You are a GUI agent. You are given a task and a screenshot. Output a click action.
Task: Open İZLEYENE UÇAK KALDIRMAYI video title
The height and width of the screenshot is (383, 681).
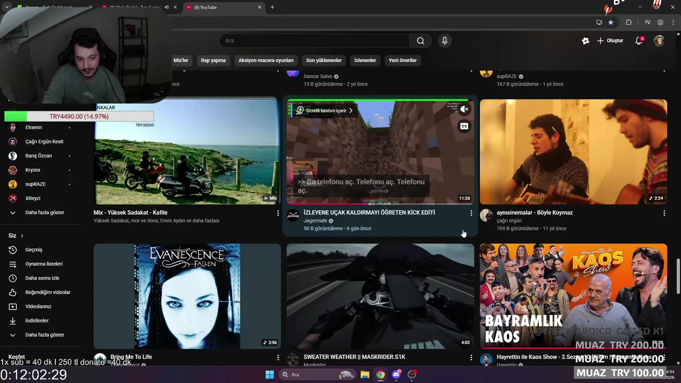coord(369,212)
